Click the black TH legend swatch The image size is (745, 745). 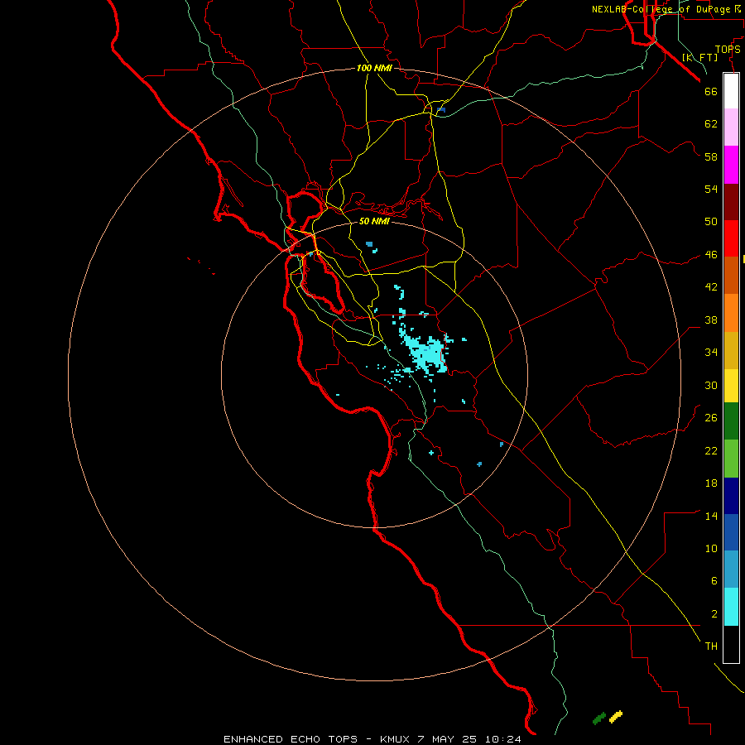pyautogui.click(x=731, y=644)
